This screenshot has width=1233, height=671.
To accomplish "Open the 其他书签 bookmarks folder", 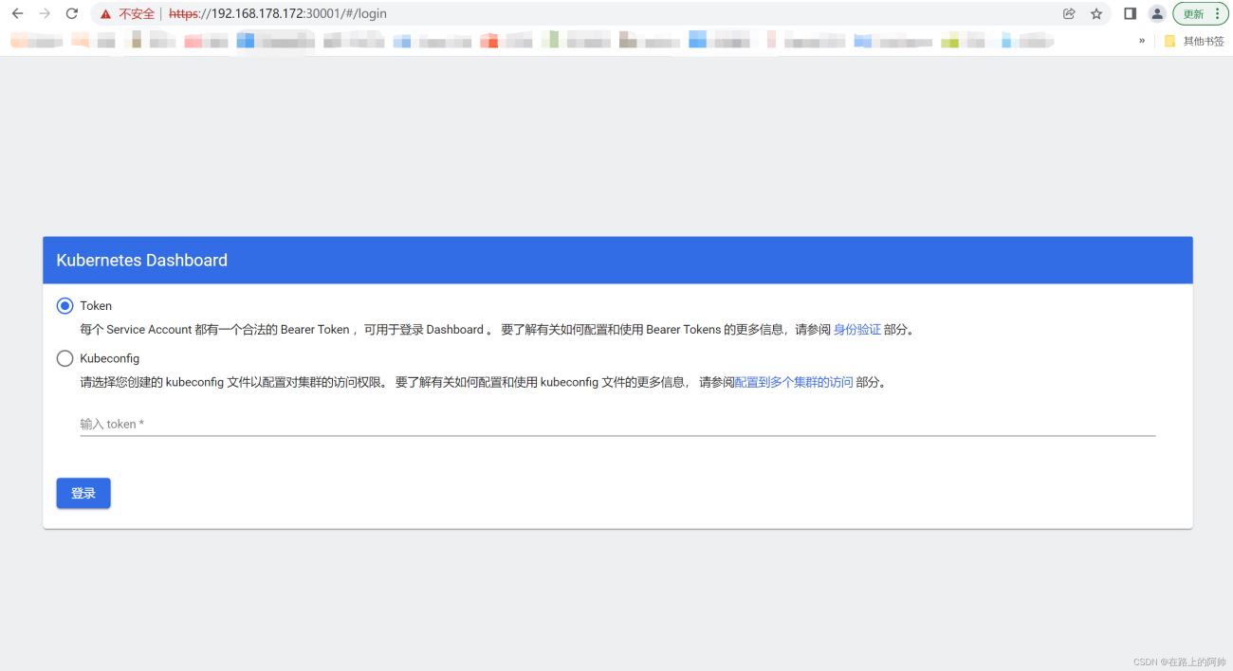I will [1194, 41].
